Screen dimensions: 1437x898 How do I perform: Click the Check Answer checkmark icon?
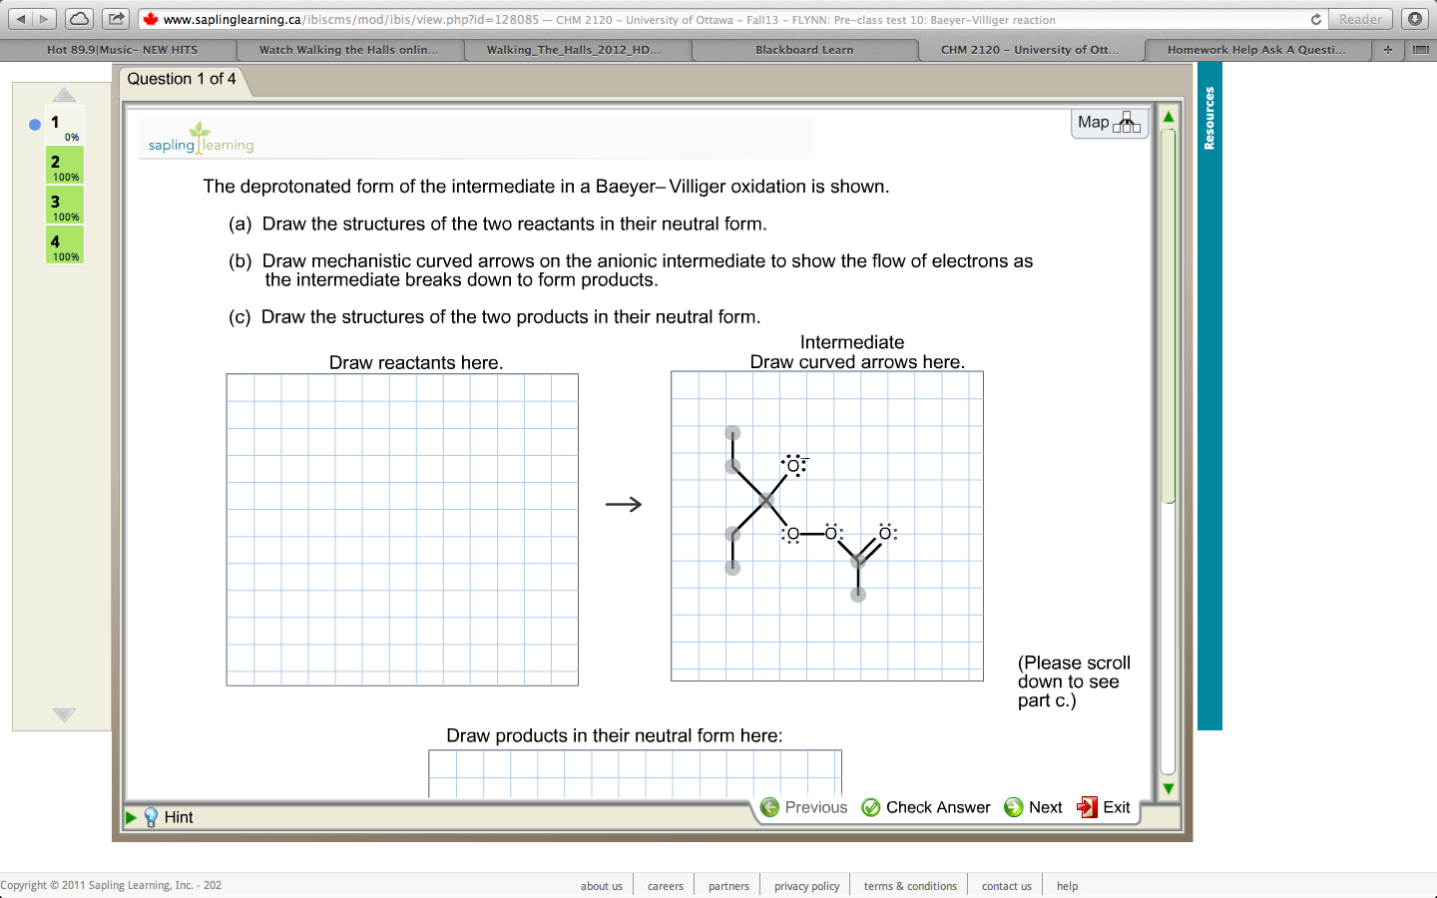[870, 807]
